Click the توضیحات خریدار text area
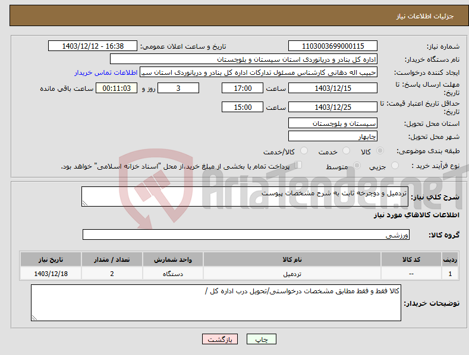Viewport: 469px width, 355px height. click(x=216, y=303)
